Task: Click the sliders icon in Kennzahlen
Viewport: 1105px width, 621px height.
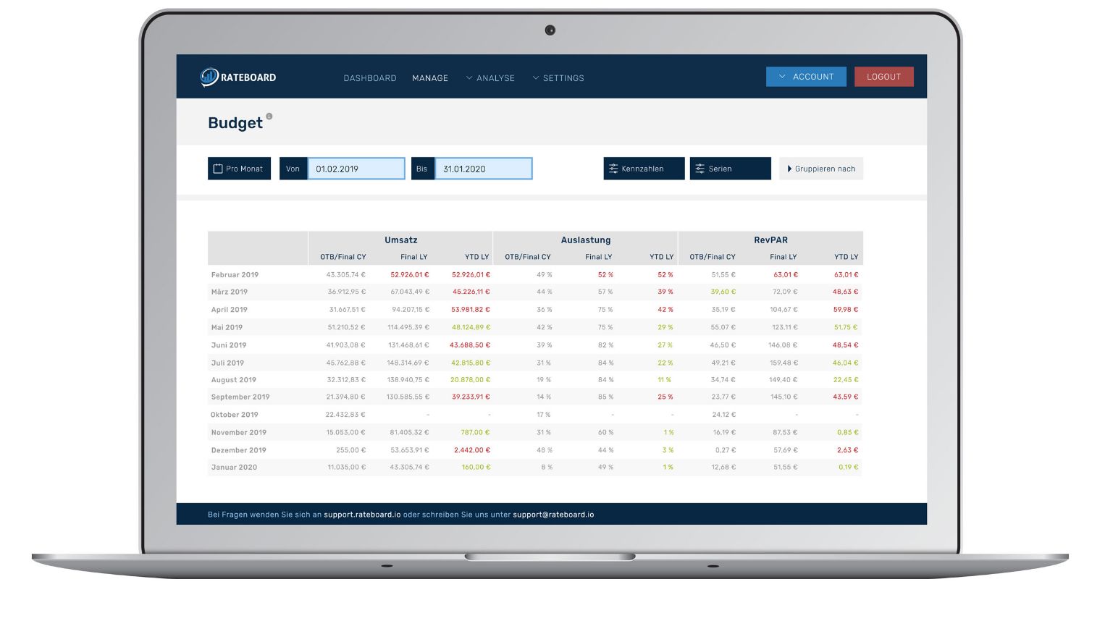Action: tap(613, 169)
